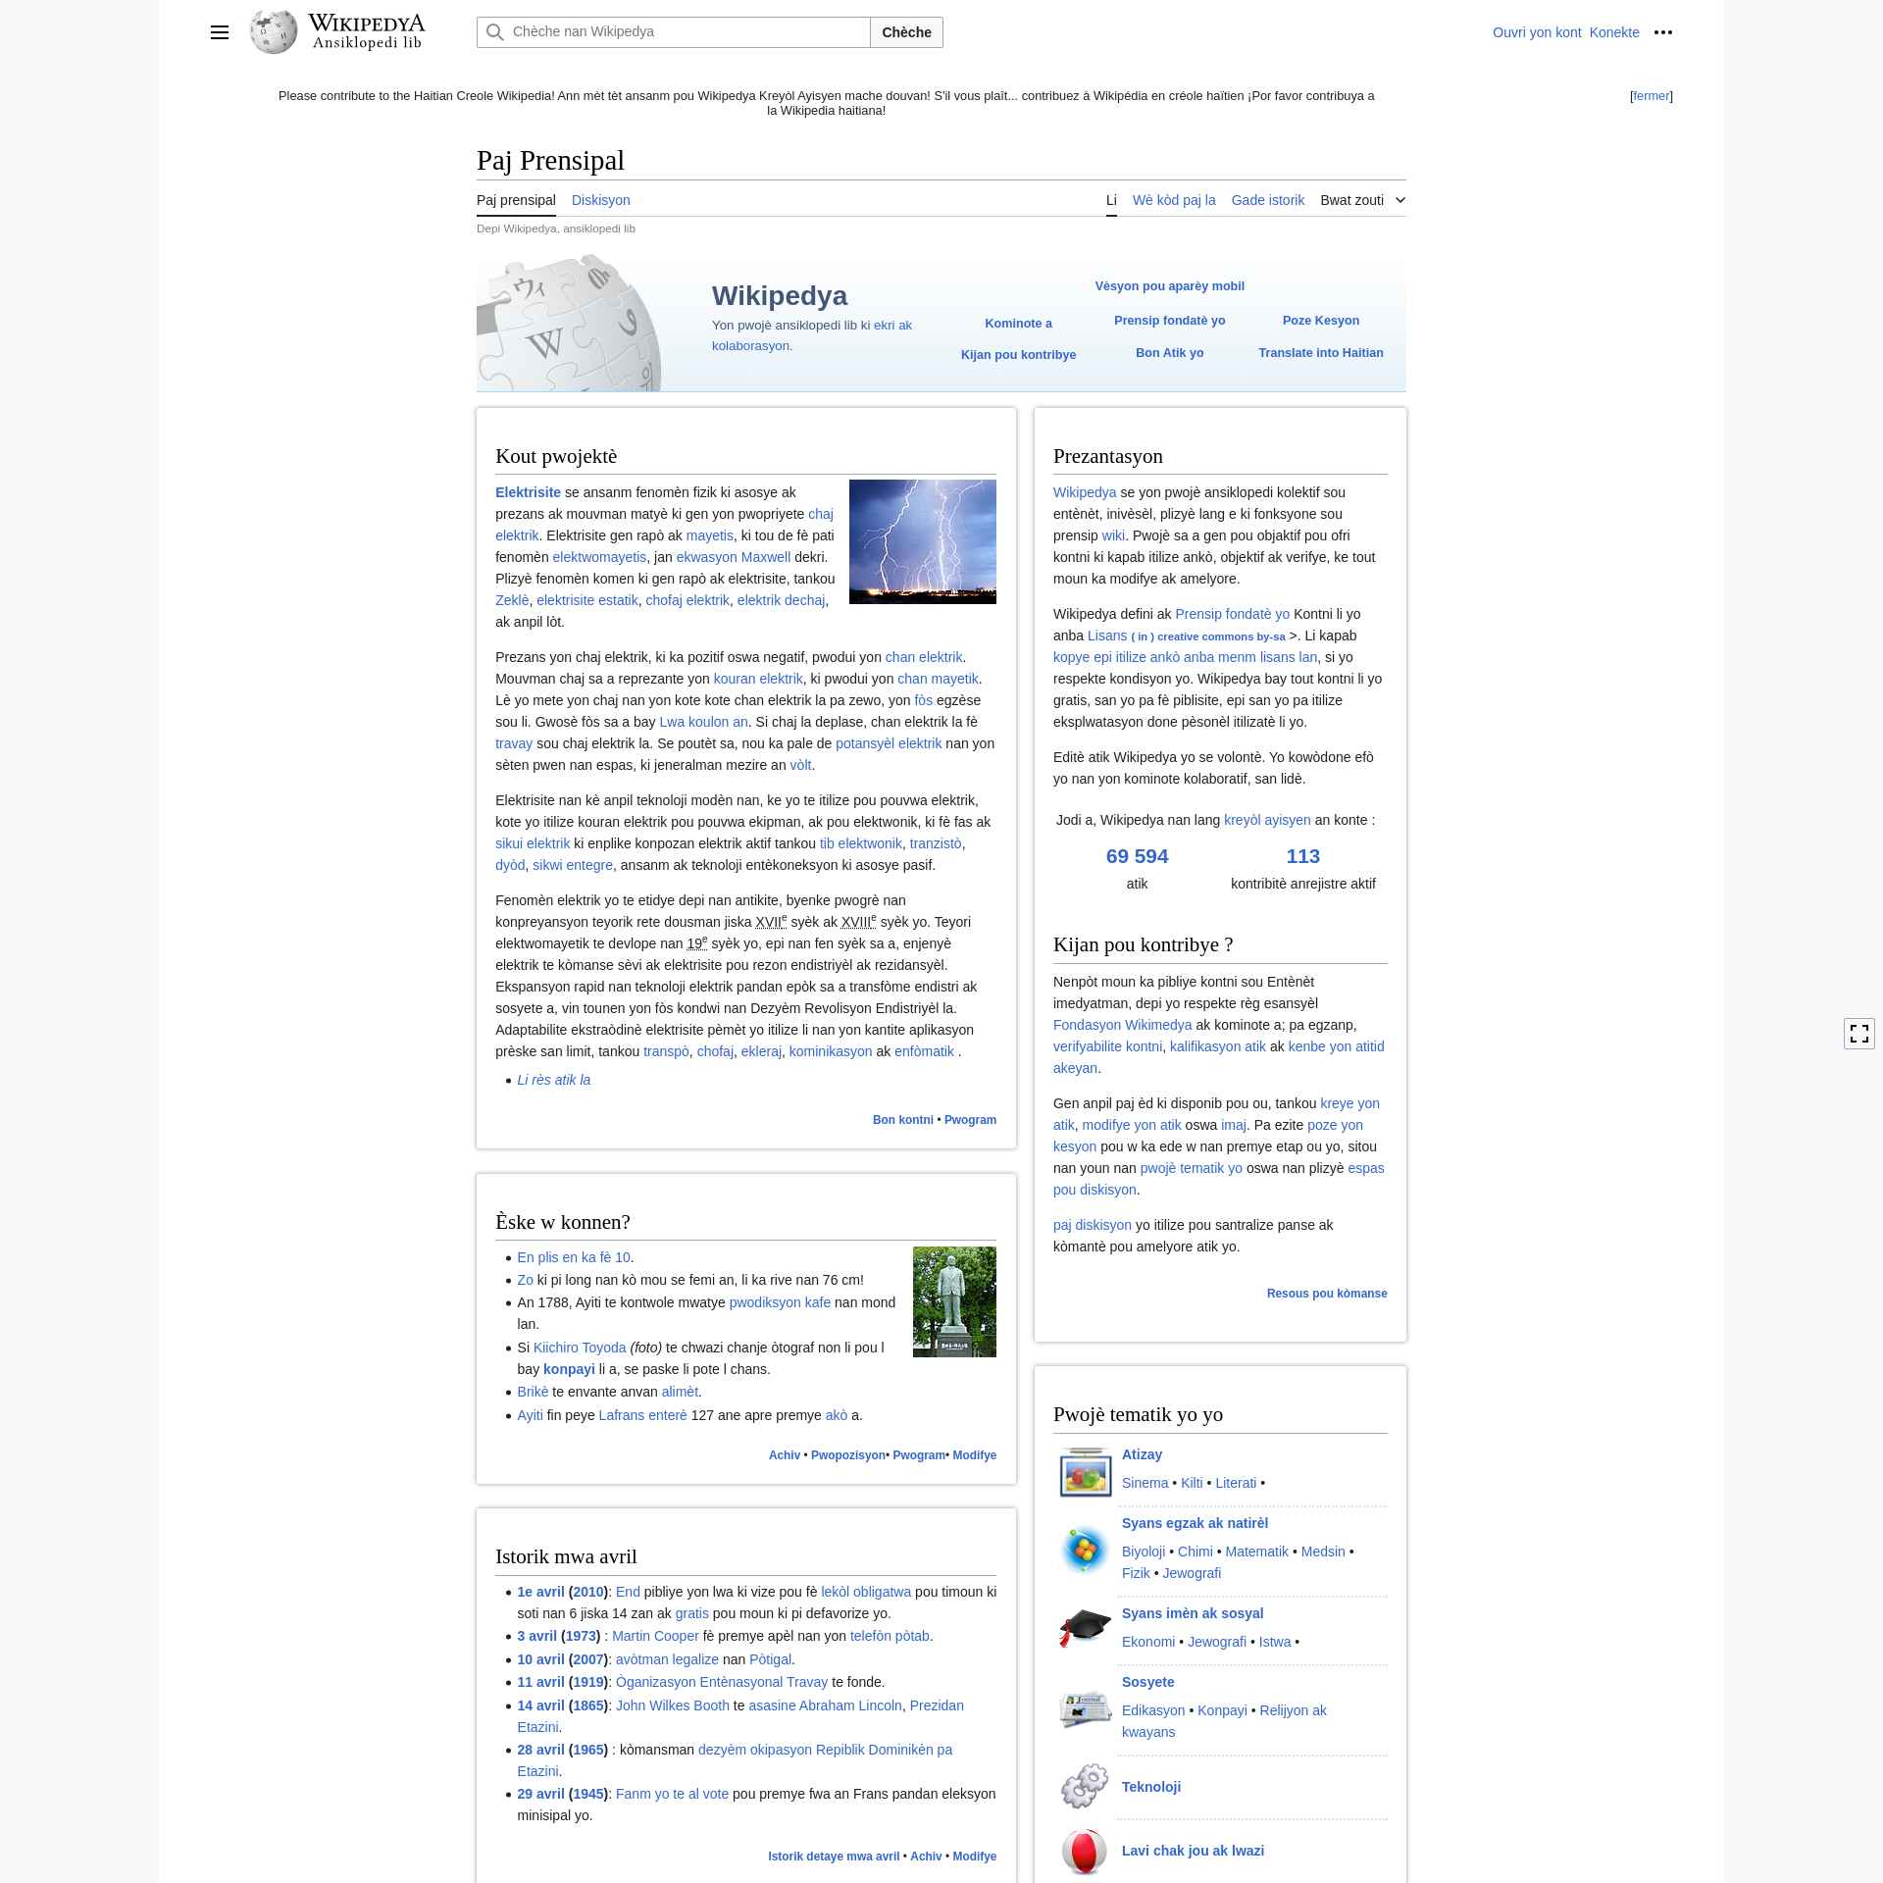Open the bold Elektrisite article link
This screenshot has height=1883, width=1883.
(x=528, y=492)
